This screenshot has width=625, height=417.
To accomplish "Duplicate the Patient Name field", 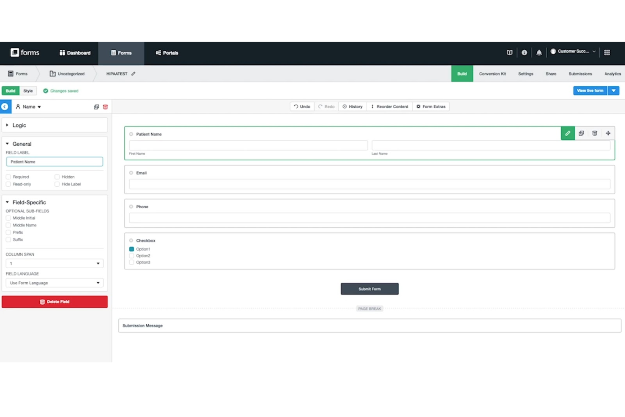I will [x=581, y=133].
